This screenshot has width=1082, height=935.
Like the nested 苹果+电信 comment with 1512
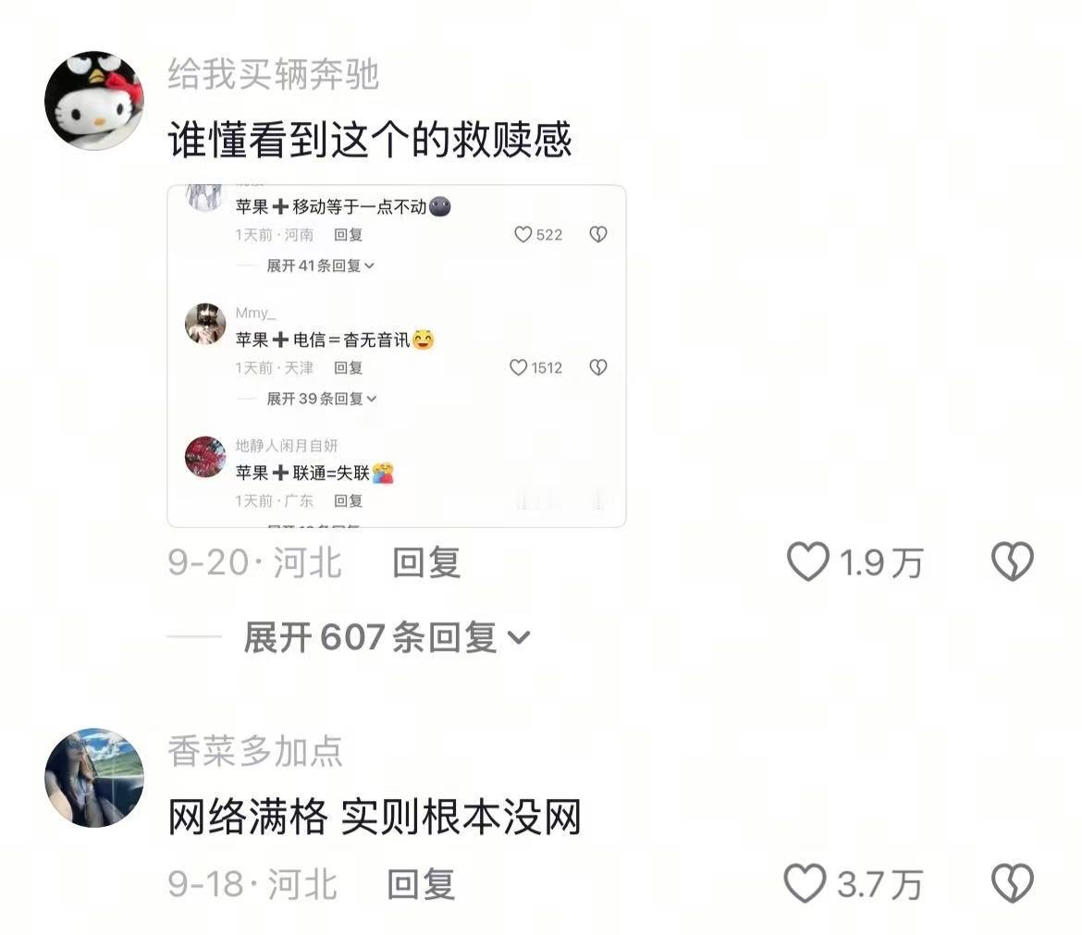coord(518,368)
